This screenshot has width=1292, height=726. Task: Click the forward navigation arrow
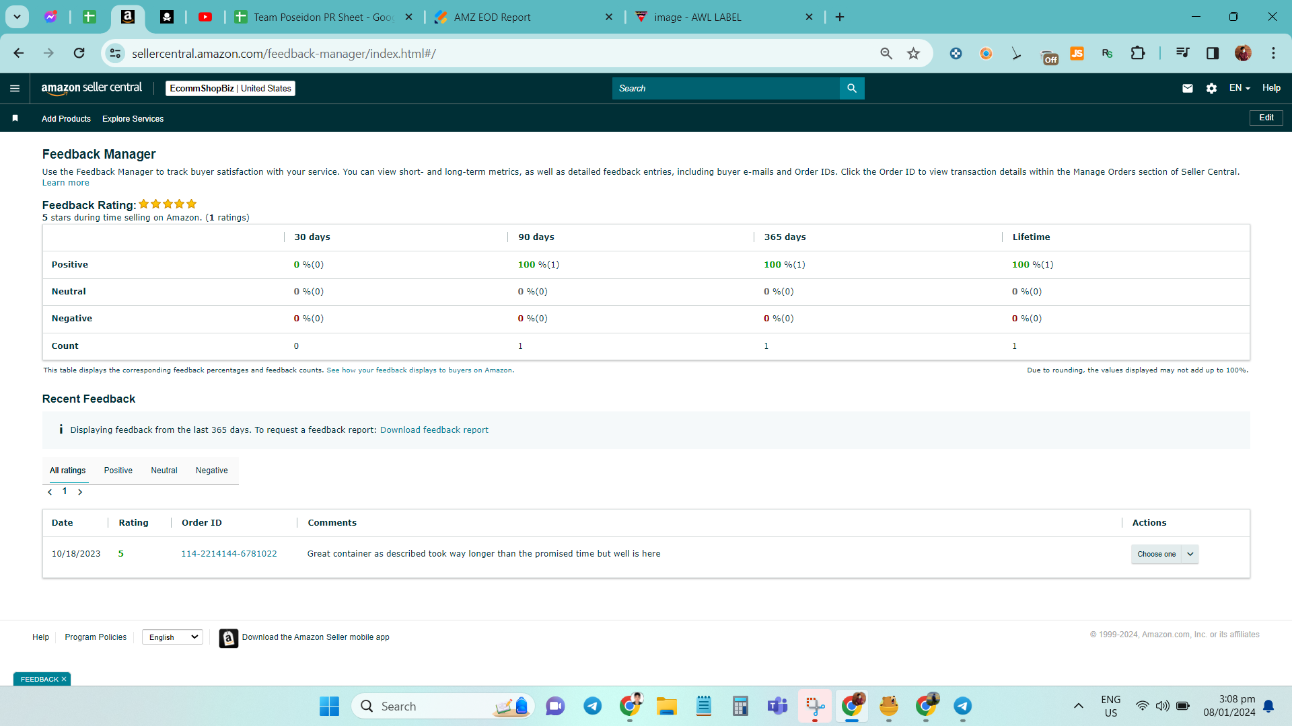coord(48,53)
